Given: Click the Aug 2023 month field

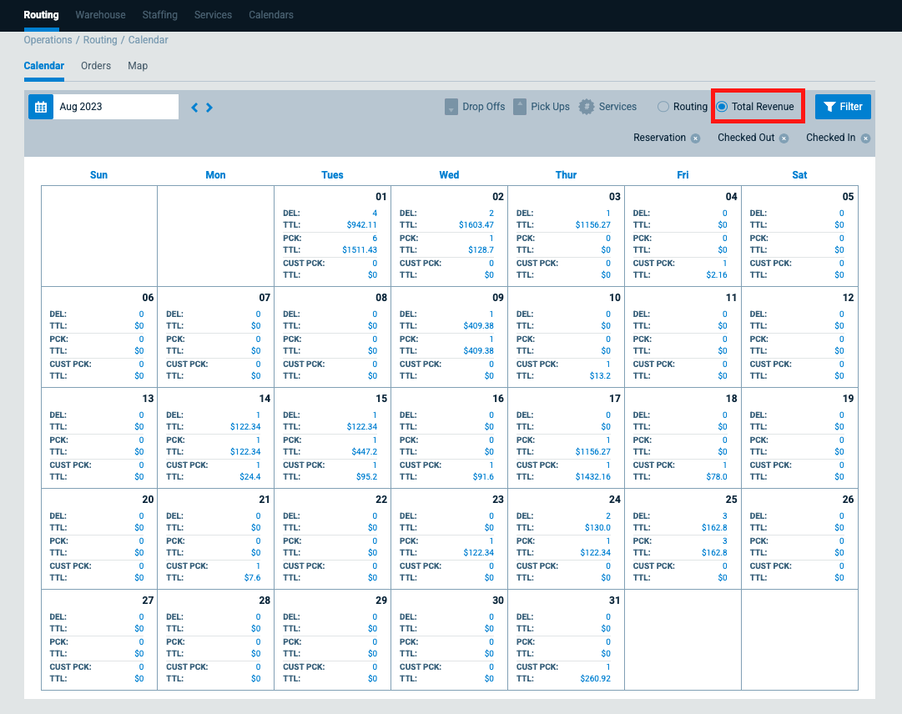Looking at the screenshot, I should pyautogui.click(x=116, y=107).
